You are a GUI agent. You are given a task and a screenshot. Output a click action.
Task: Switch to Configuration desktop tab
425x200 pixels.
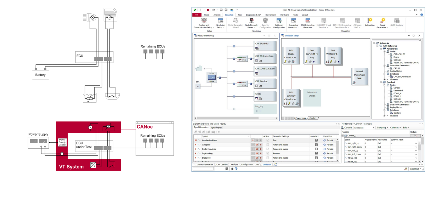pos(247,165)
